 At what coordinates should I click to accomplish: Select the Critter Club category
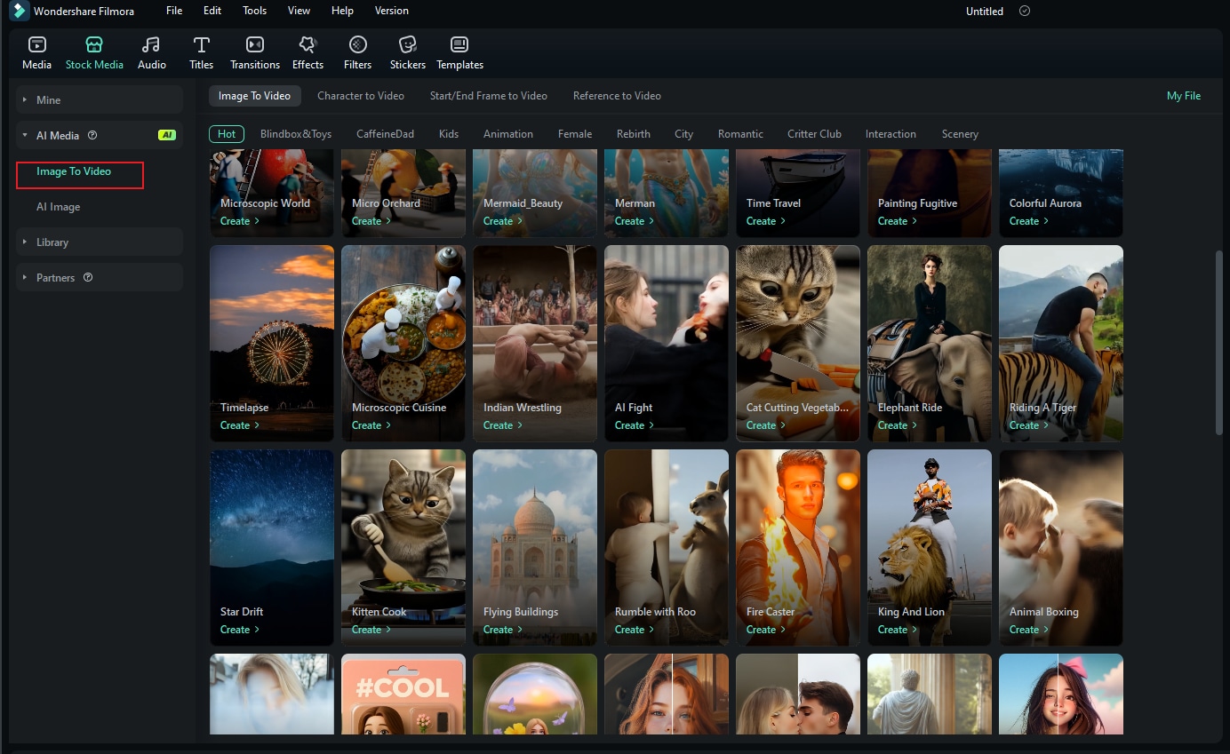(814, 134)
